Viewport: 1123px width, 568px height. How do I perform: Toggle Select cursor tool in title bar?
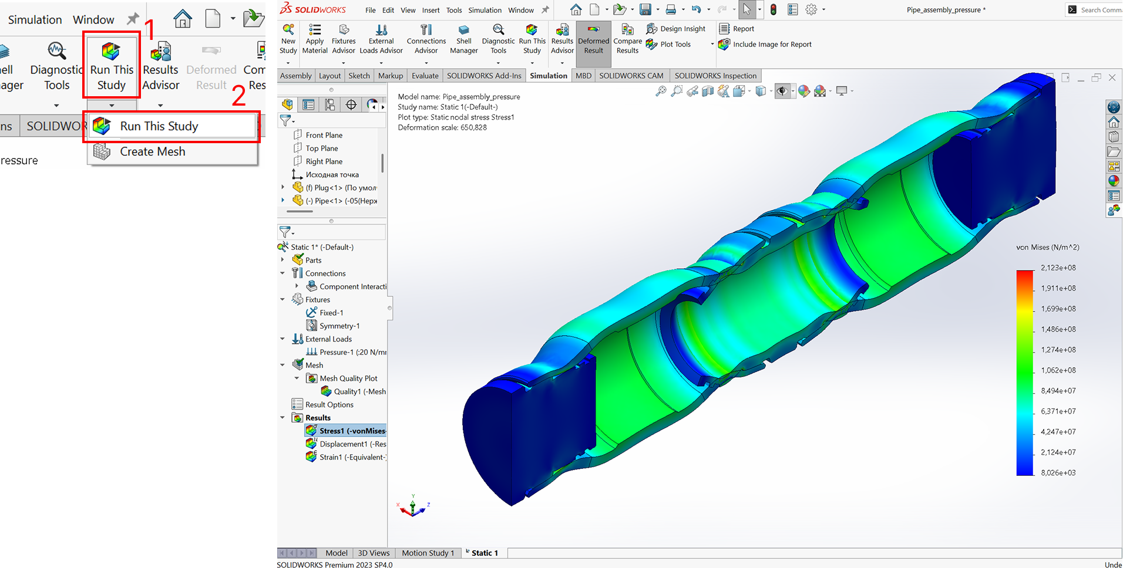click(747, 9)
